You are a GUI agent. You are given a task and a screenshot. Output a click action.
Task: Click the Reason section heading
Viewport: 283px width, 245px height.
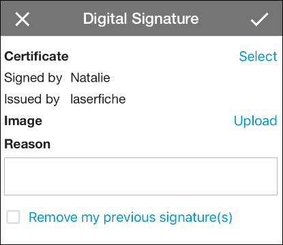click(27, 144)
